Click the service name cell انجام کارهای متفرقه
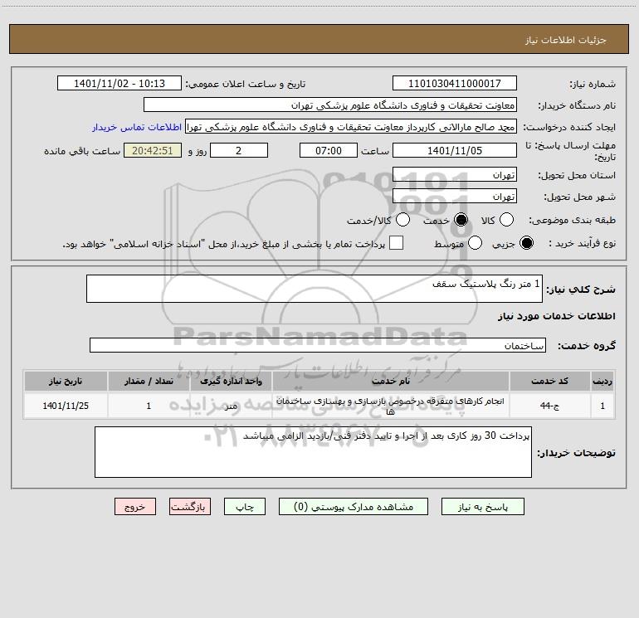 390,406
